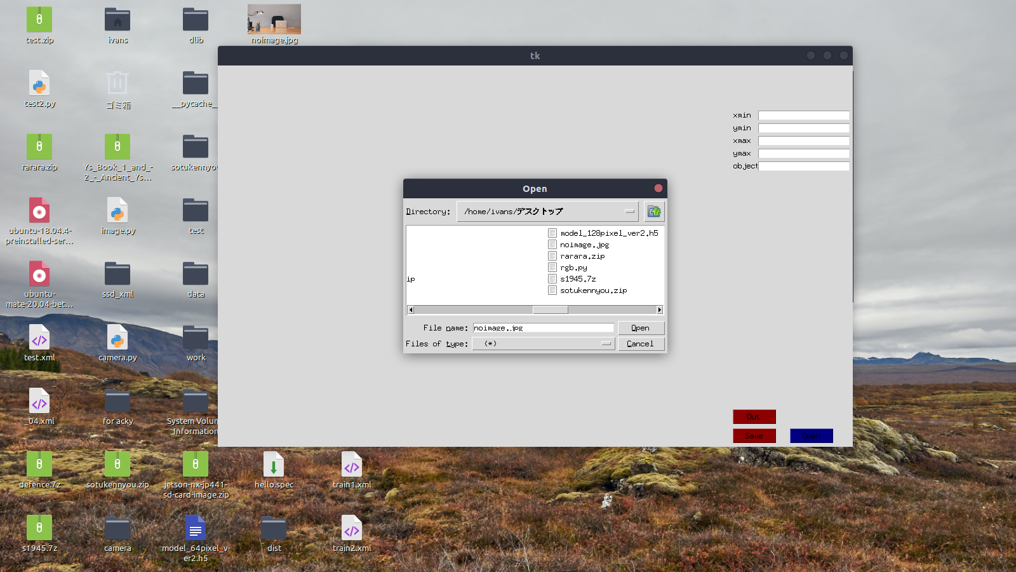The height and width of the screenshot is (572, 1016).
Task: Select test.xml file icon on desktop
Action: tap(39, 337)
